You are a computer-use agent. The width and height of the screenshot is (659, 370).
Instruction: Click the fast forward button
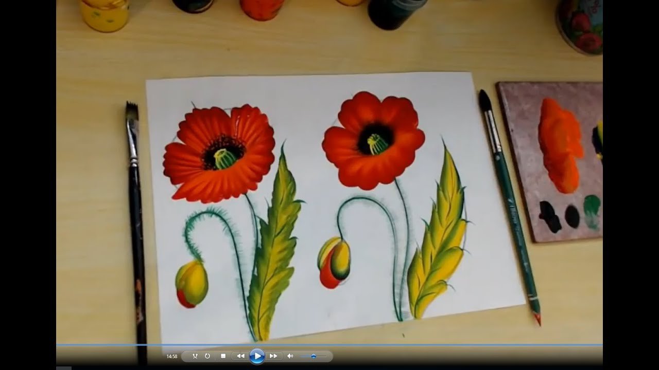point(273,356)
